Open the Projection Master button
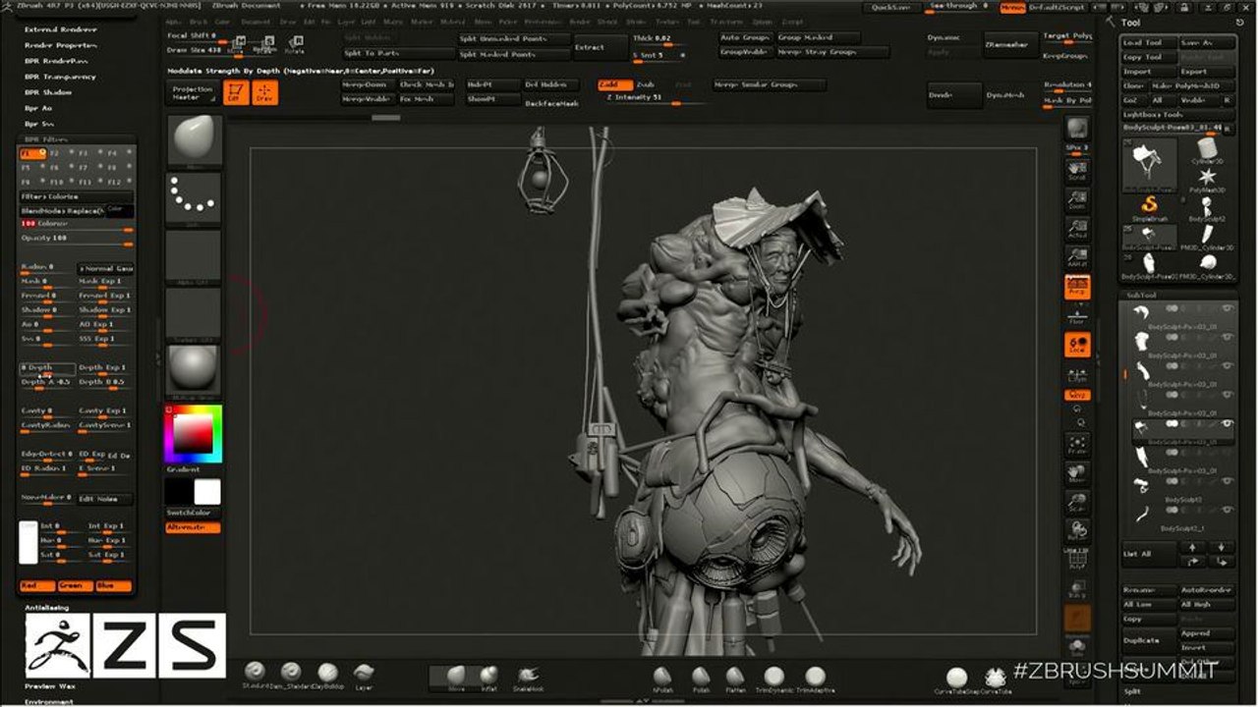Image resolution: width=1258 pixels, height=707 pixels. click(x=193, y=93)
